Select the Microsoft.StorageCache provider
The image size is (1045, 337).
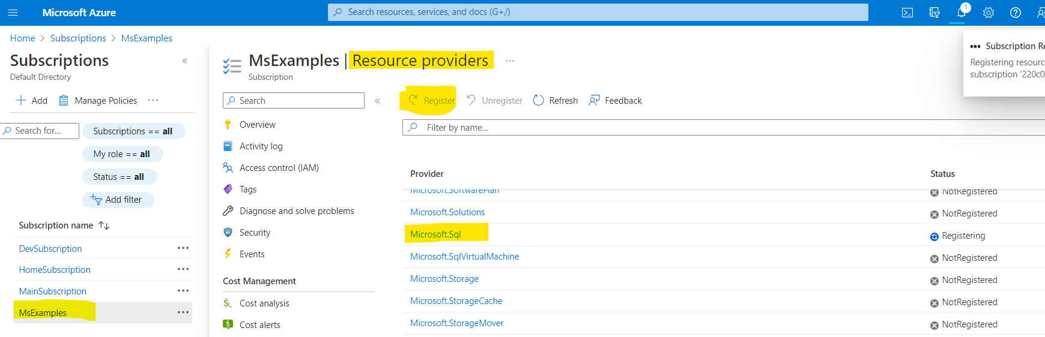point(456,301)
